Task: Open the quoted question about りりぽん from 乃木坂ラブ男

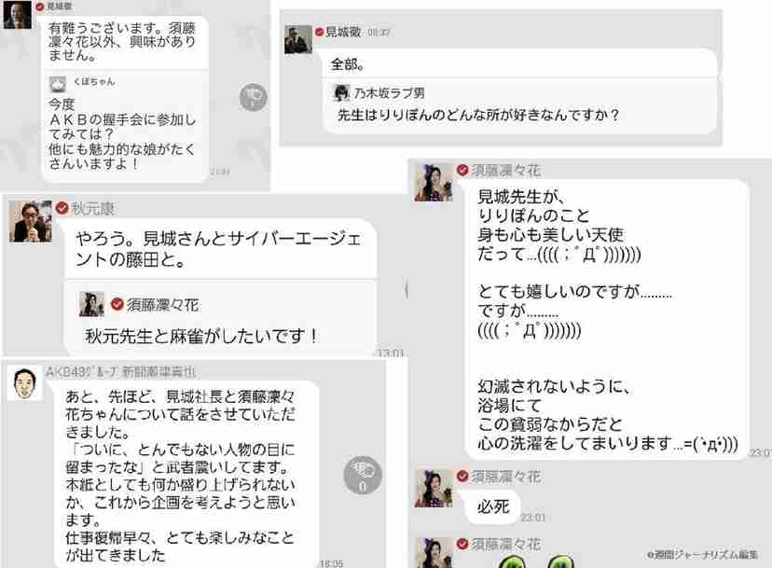Action: [x=519, y=106]
